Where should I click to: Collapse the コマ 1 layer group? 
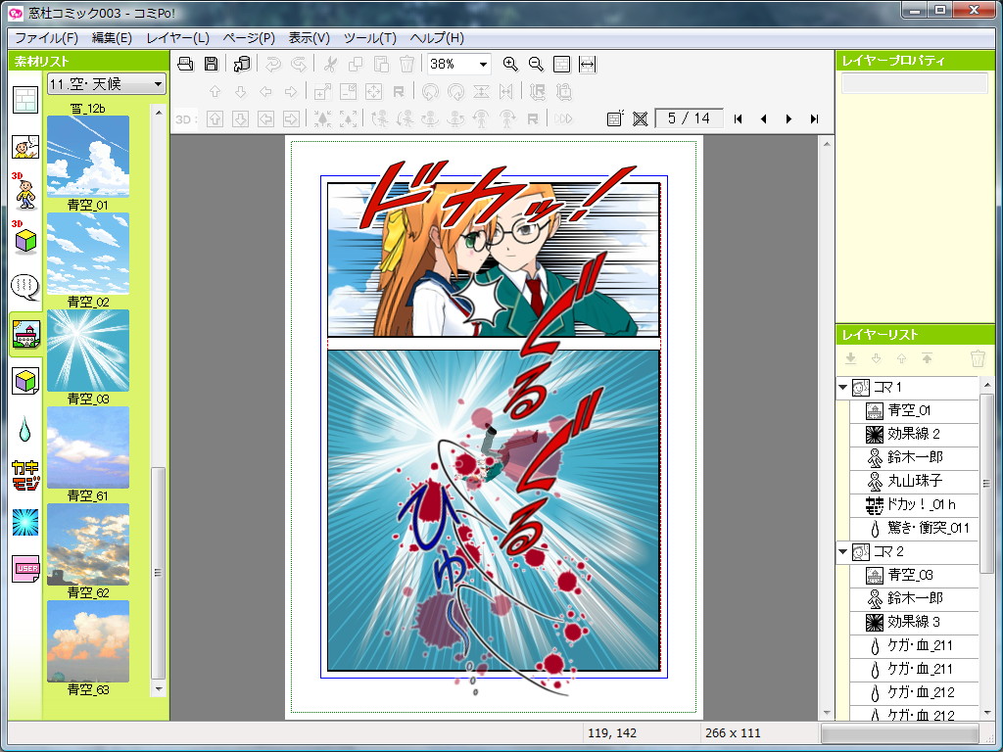point(842,388)
